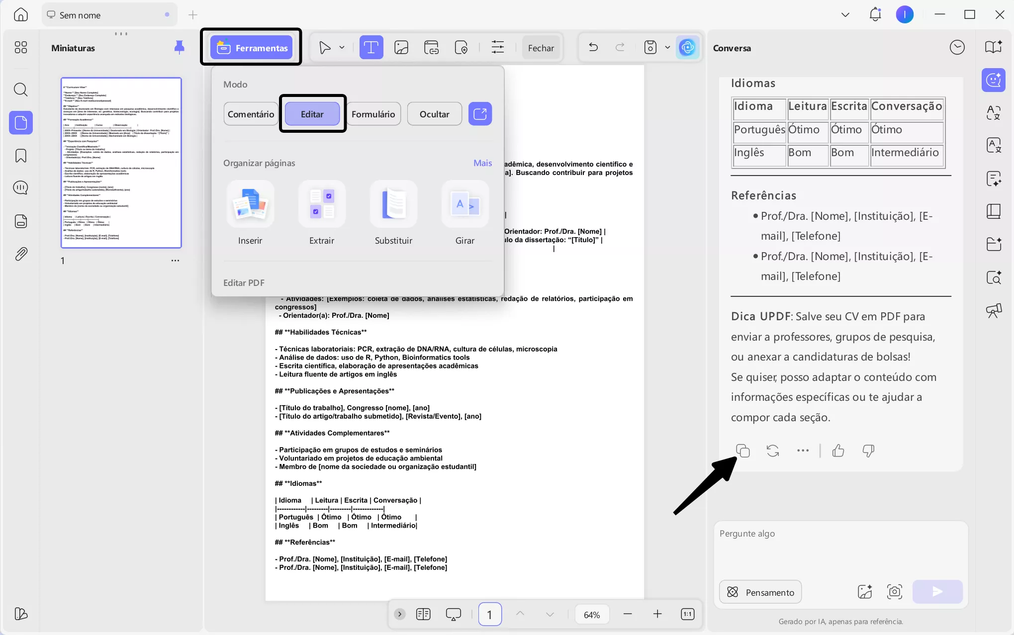This screenshot has height=635, width=1014.
Task: Regenerate the AI chat response
Action: point(772,451)
